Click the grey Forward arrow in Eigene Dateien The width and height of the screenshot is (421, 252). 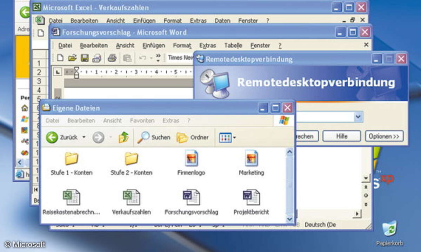(99, 138)
